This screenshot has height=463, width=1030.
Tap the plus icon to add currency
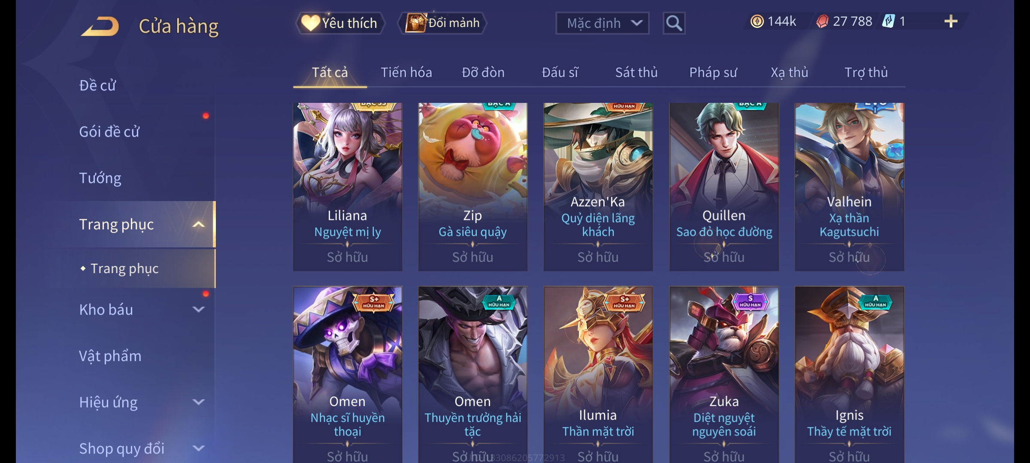tap(951, 21)
